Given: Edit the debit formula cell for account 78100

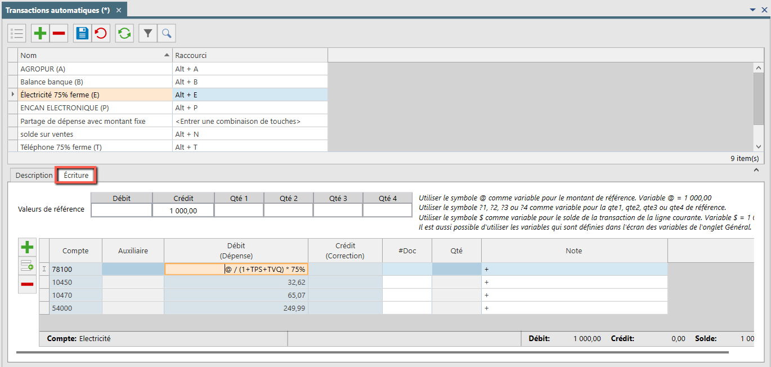Looking at the screenshot, I should point(236,269).
